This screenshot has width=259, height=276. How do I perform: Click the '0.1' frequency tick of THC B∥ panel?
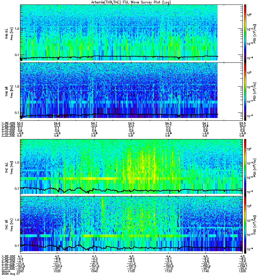pos(17,246)
